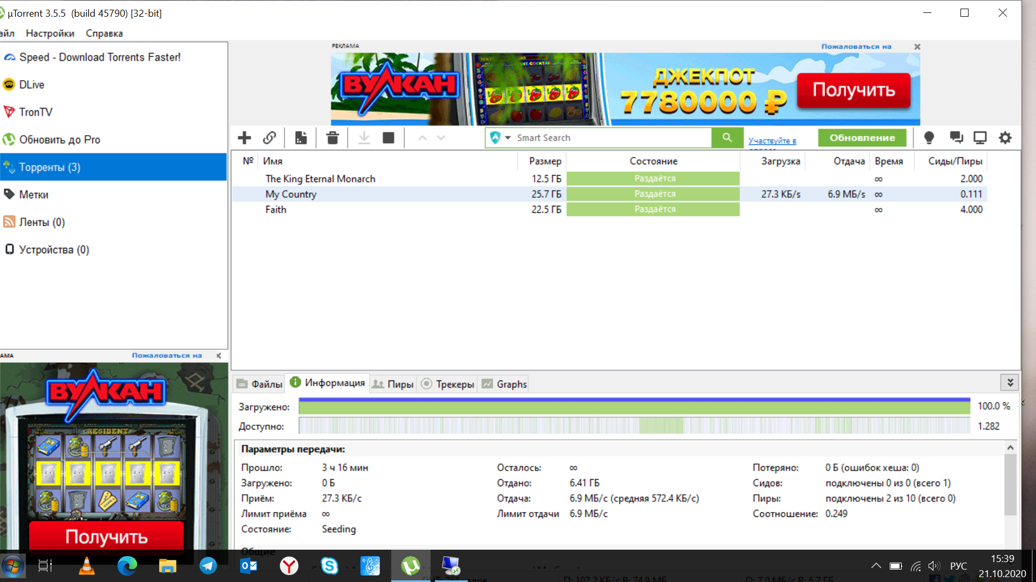Click Пожаловаться на link above top ad
This screenshot has width=1036, height=582.
[856, 47]
